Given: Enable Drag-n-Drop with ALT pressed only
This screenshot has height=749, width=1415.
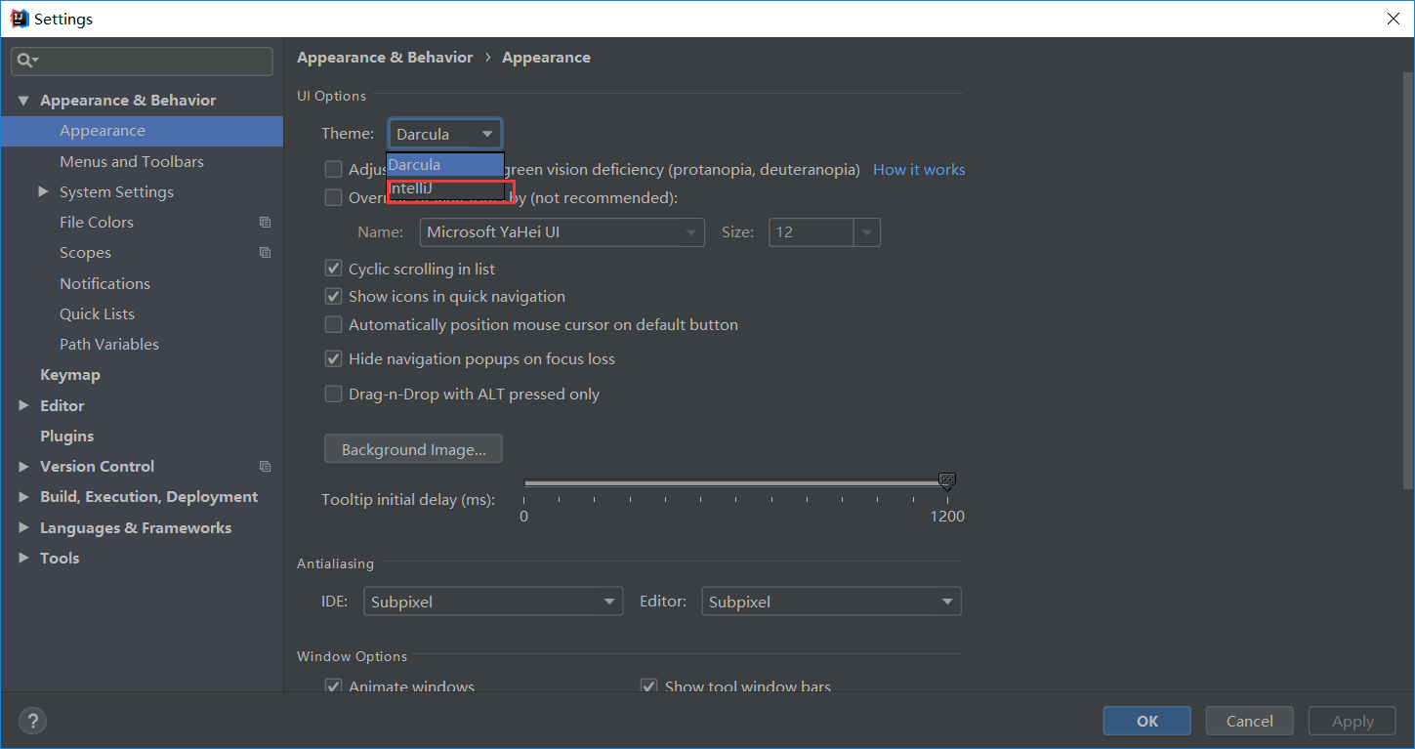Looking at the screenshot, I should coord(334,395).
